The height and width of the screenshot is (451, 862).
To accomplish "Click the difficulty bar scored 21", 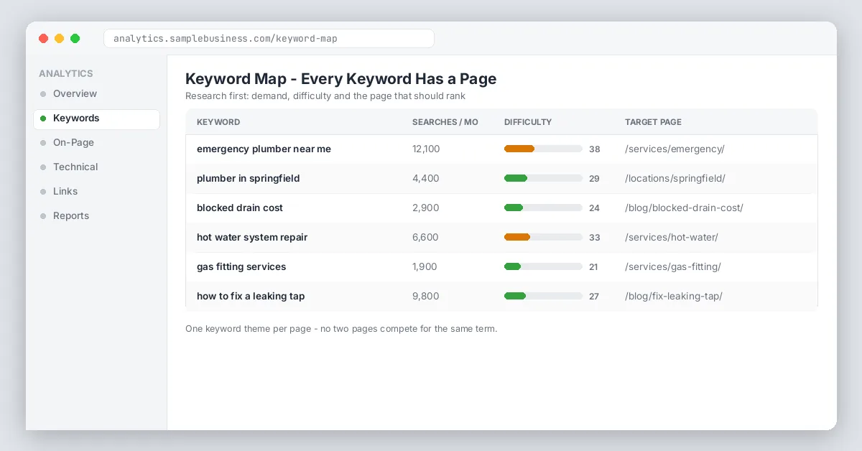I will point(543,266).
